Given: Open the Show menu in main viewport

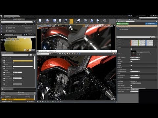Looking at the screenshot, I should 53,26.
